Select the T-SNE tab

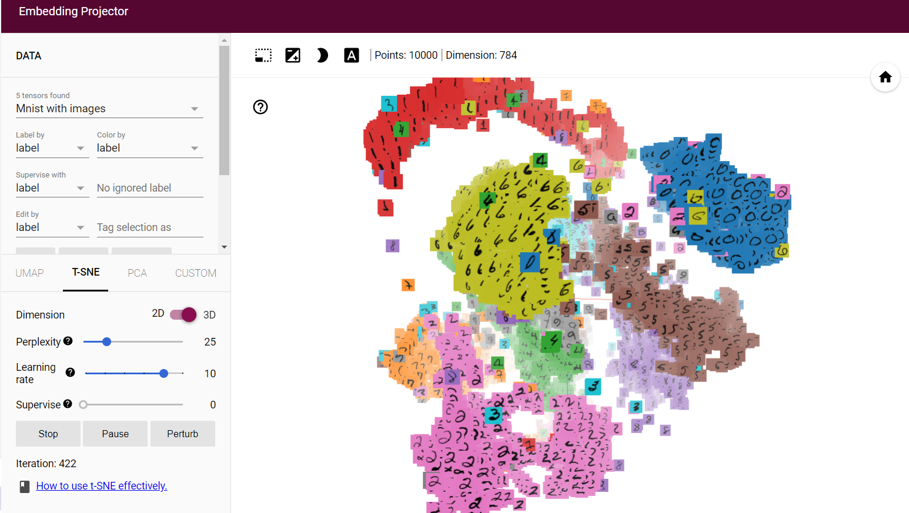[86, 273]
